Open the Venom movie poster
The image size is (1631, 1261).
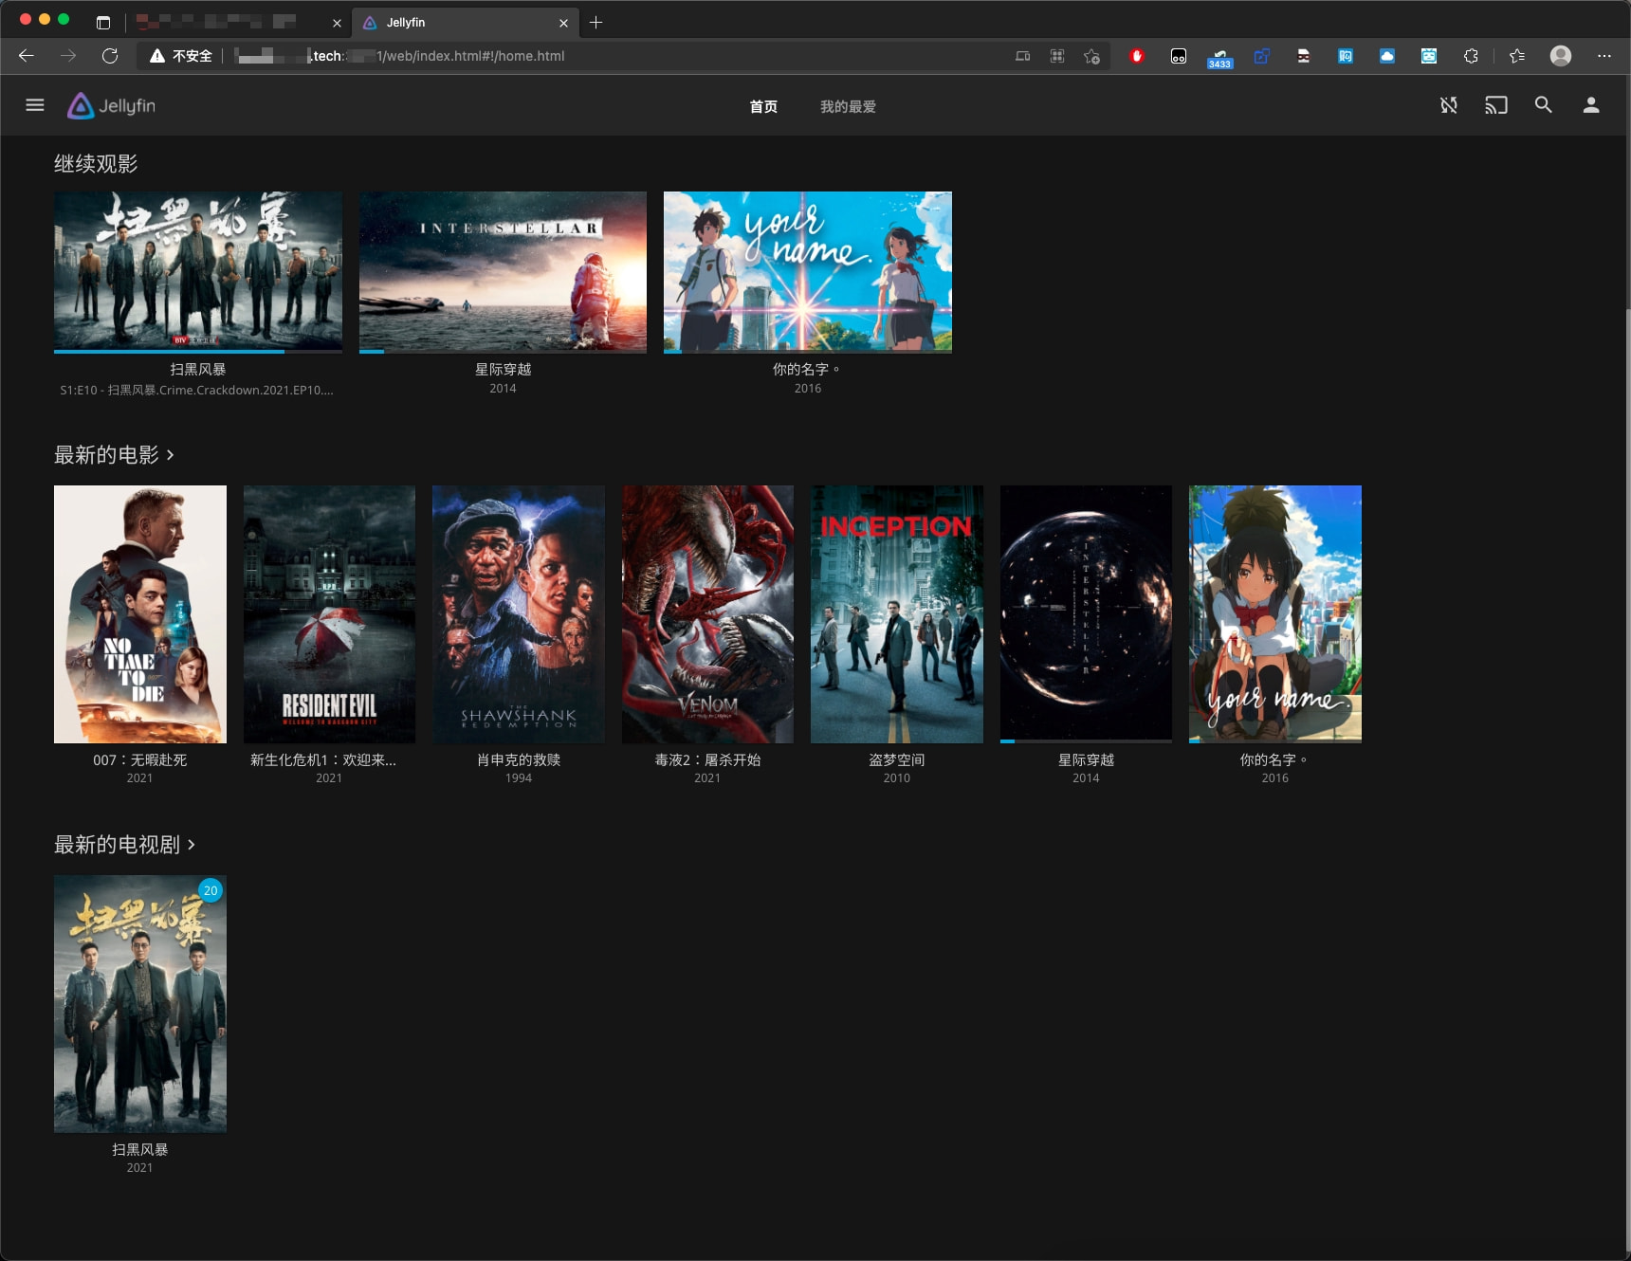[707, 614]
